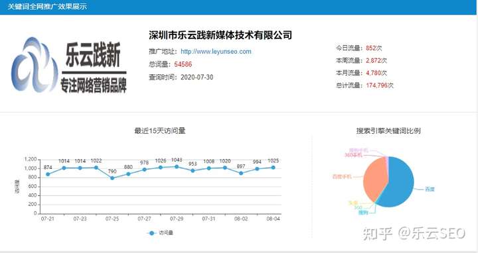Image resolution: width=478 pixels, height=253 pixels.
Task: Click the 乐云践新 cloud logo image
Action: tap(69, 65)
